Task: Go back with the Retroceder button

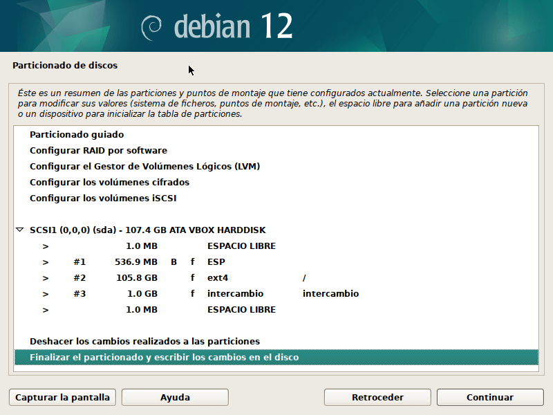Action: click(x=377, y=397)
